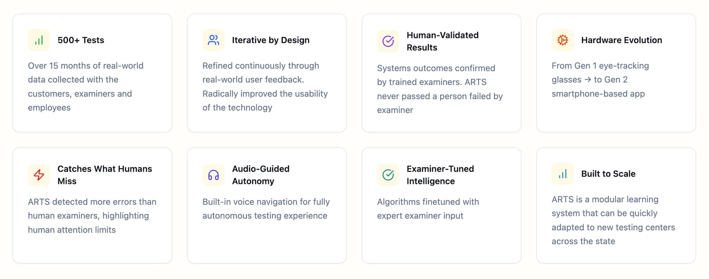
Task: Click the "Examiner-Tuned Intelligence" title
Action: (440, 175)
